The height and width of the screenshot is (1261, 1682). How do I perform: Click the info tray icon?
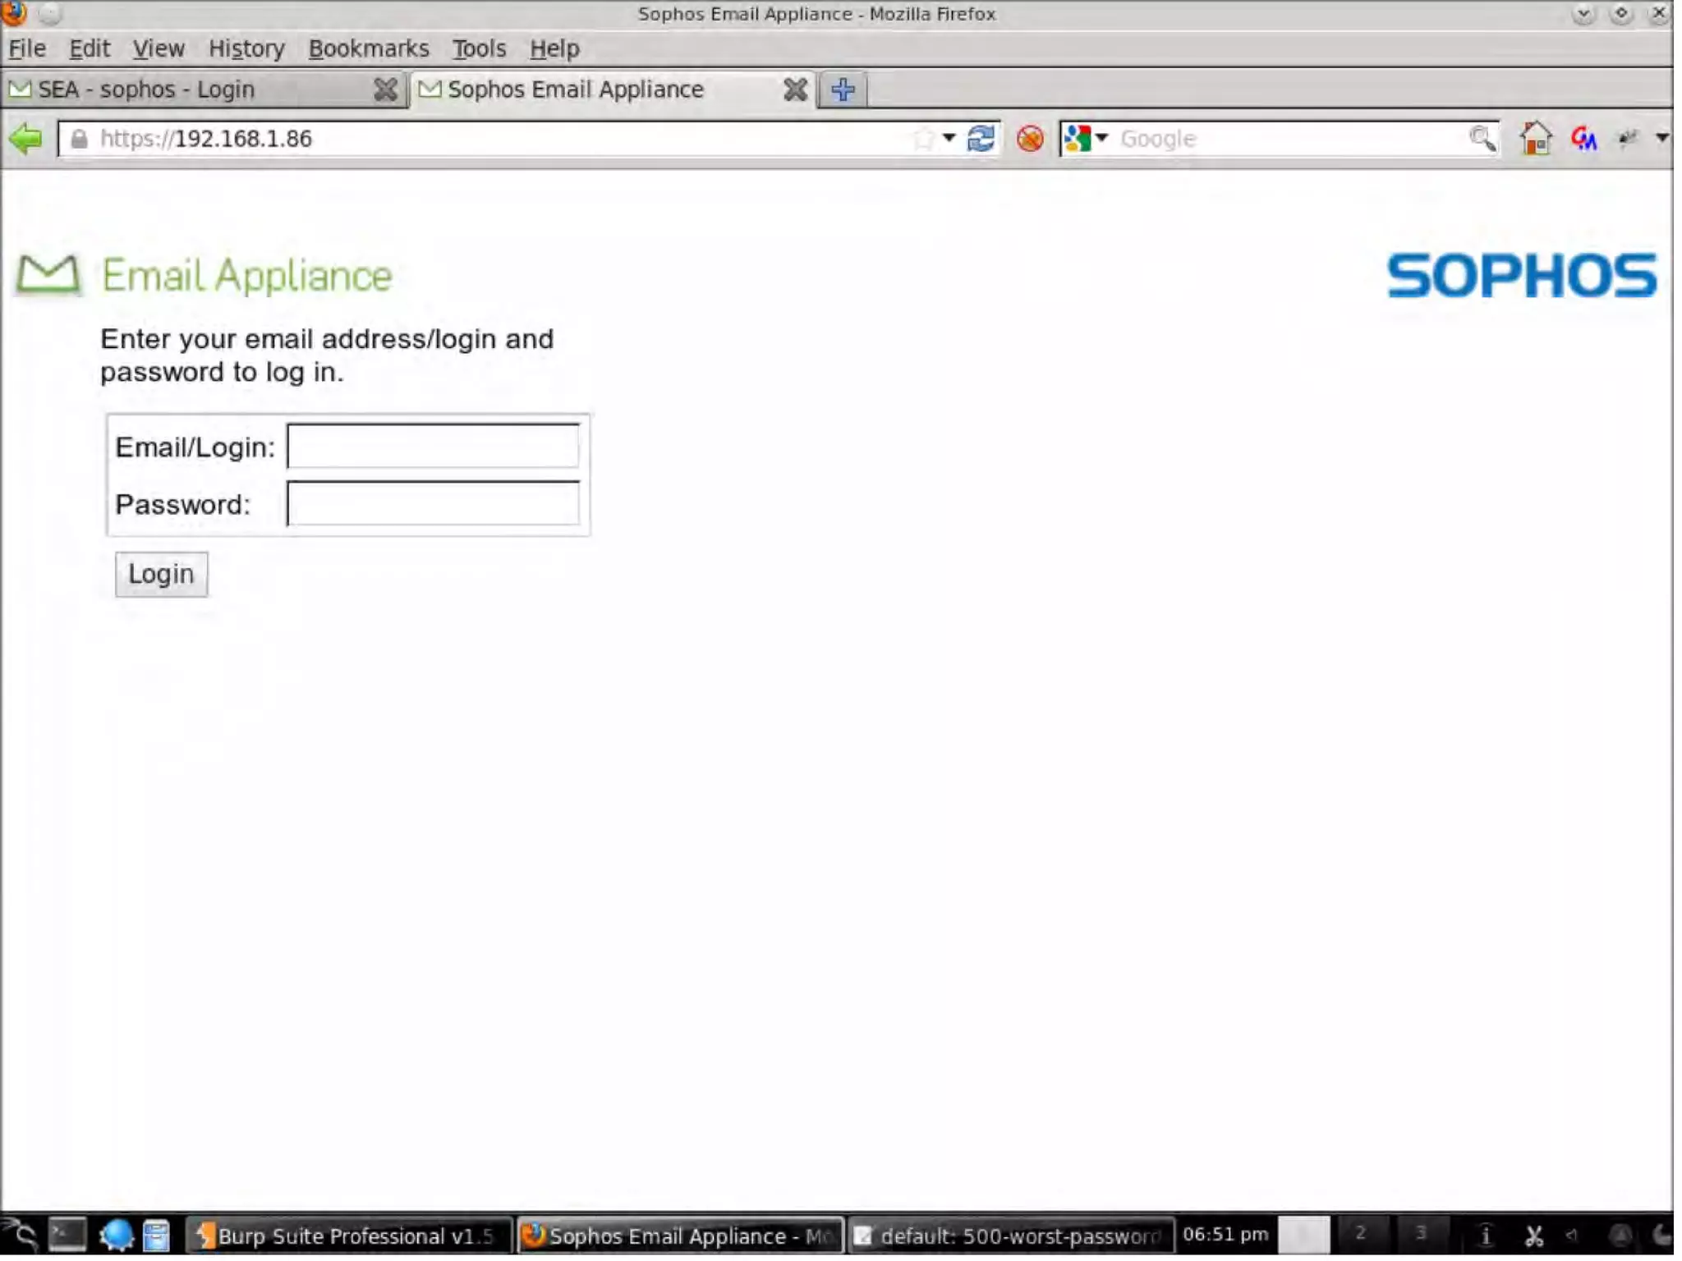click(1485, 1236)
